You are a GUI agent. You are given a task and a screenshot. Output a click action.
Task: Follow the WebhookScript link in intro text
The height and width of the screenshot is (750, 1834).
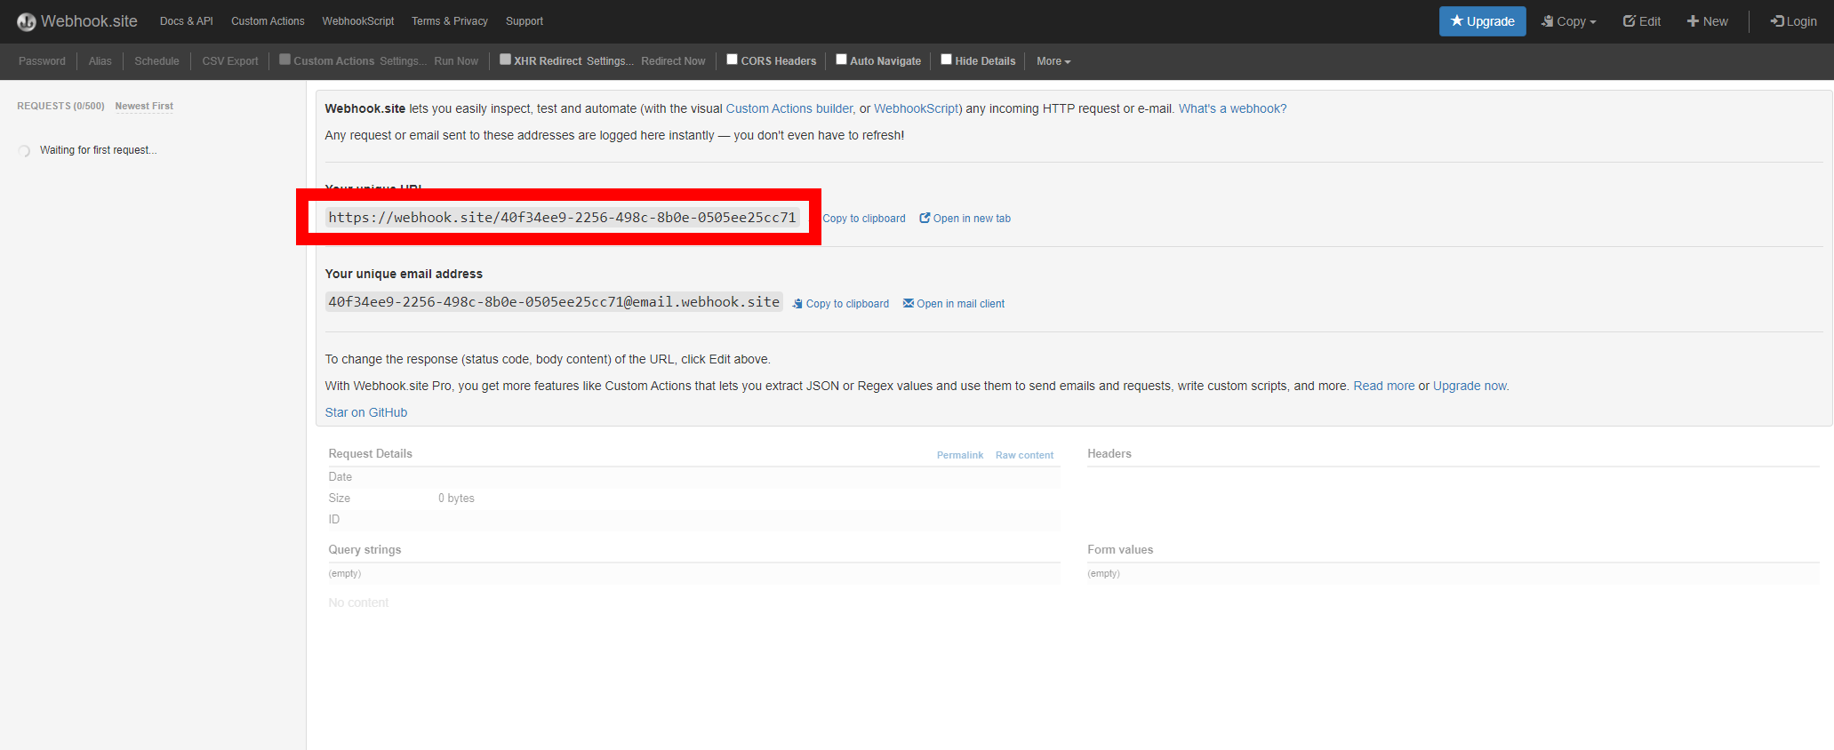[x=917, y=108]
